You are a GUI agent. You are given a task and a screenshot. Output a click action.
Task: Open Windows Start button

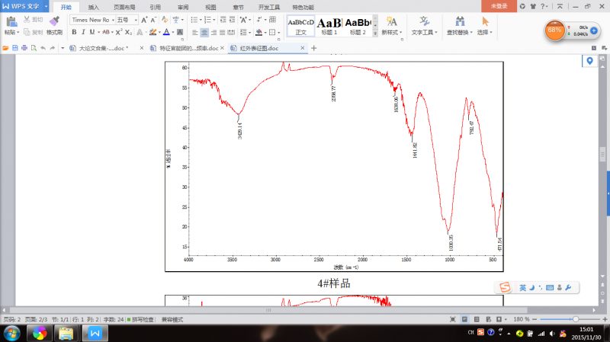pyautogui.click(x=11, y=333)
